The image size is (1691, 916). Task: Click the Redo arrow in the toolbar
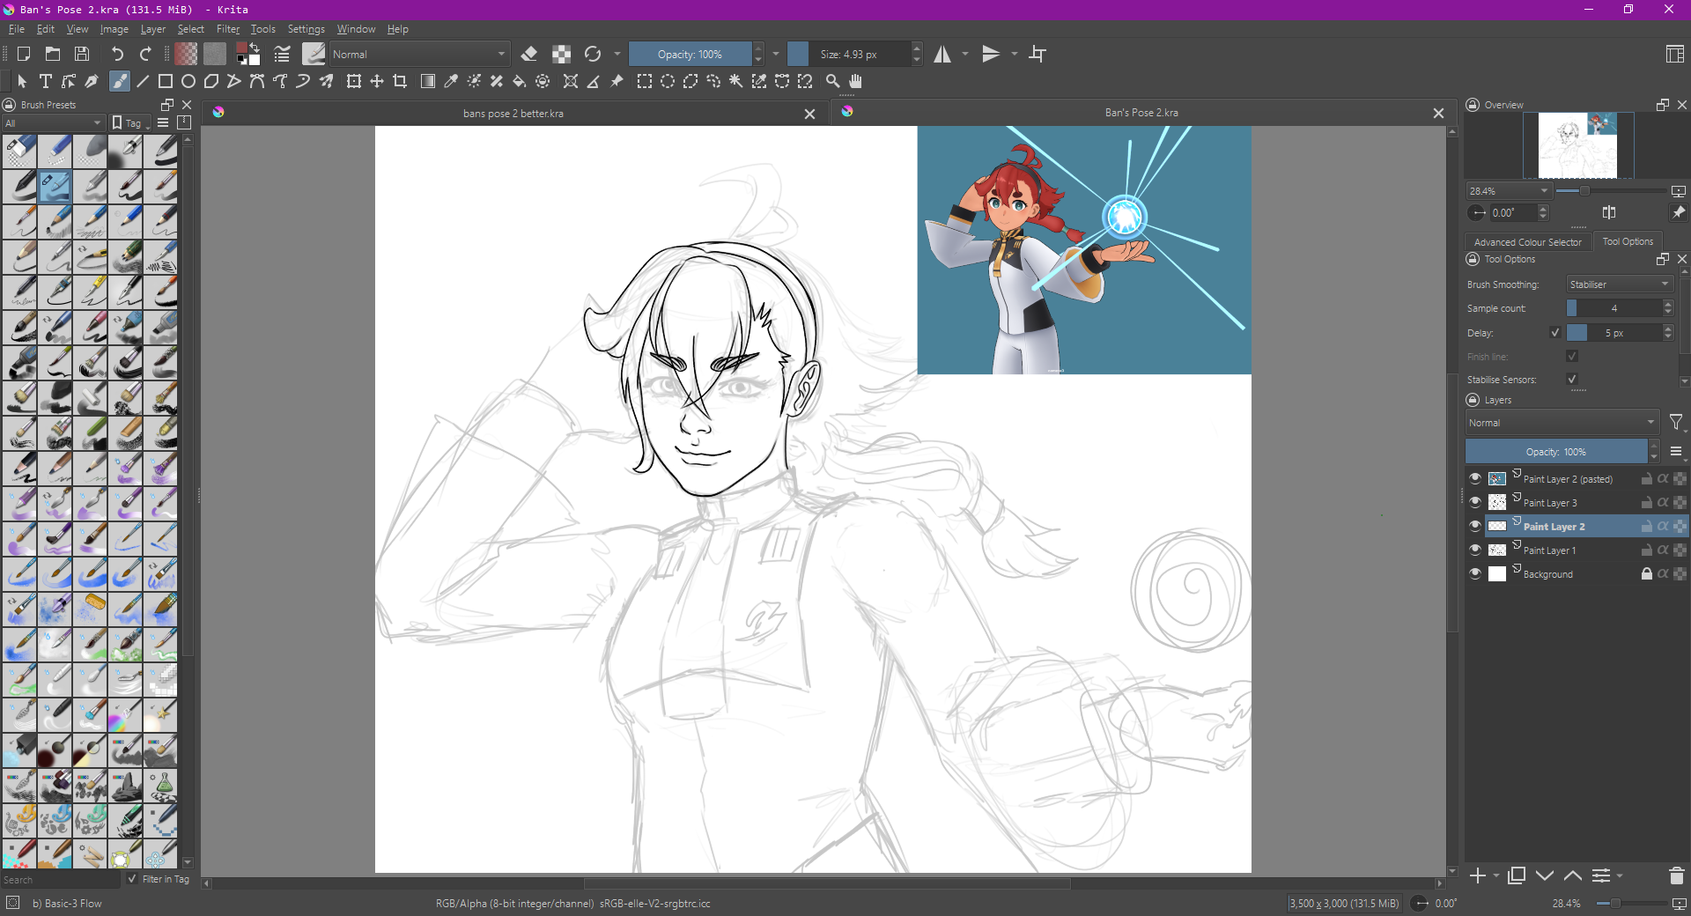click(x=145, y=54)
